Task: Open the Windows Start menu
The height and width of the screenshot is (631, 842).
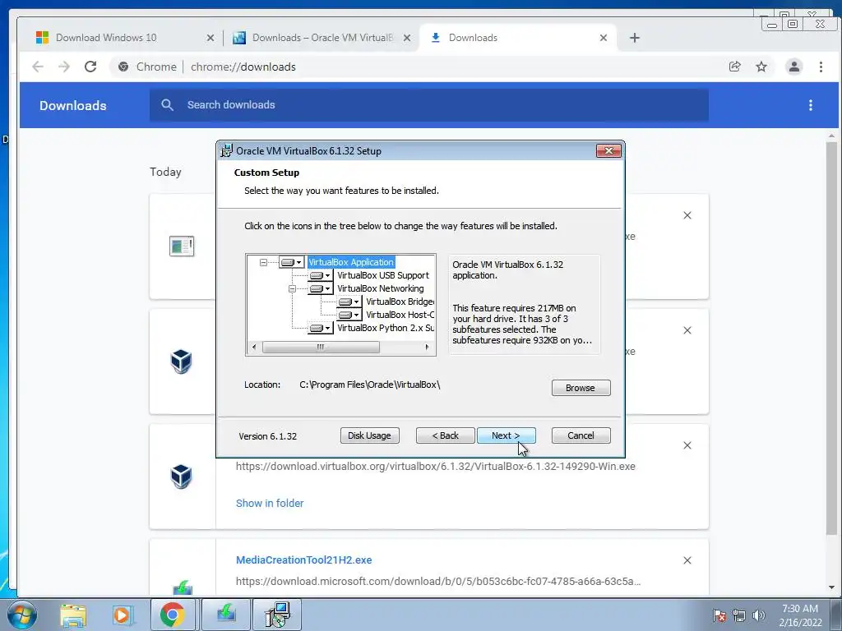Action: [x=21, y=615]
